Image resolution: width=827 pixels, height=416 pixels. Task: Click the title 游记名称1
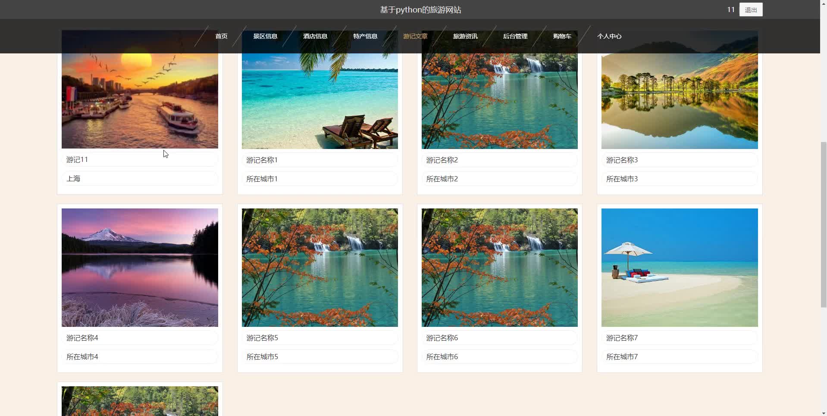[x=262, y=160]
